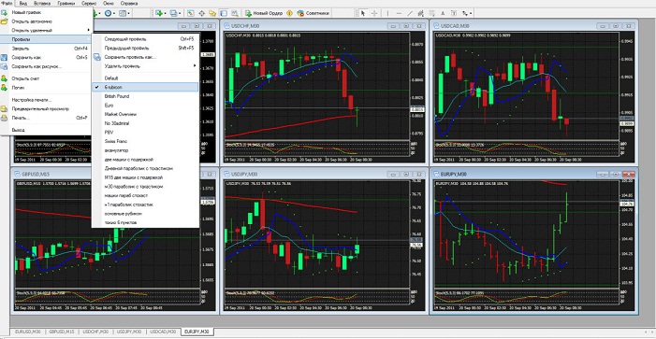Open the 'Вид' menu
The height and width of the screenshot is (339, 656).
click(23, 3)
